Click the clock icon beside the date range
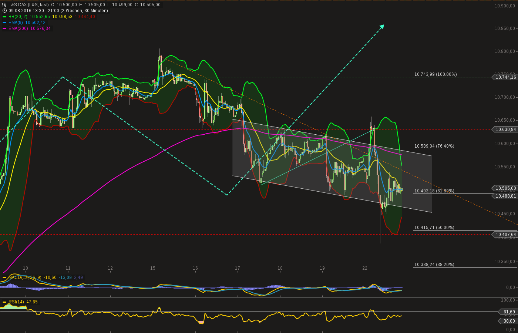This screenshot has height=333, width=518. click(x=4, y=11)
